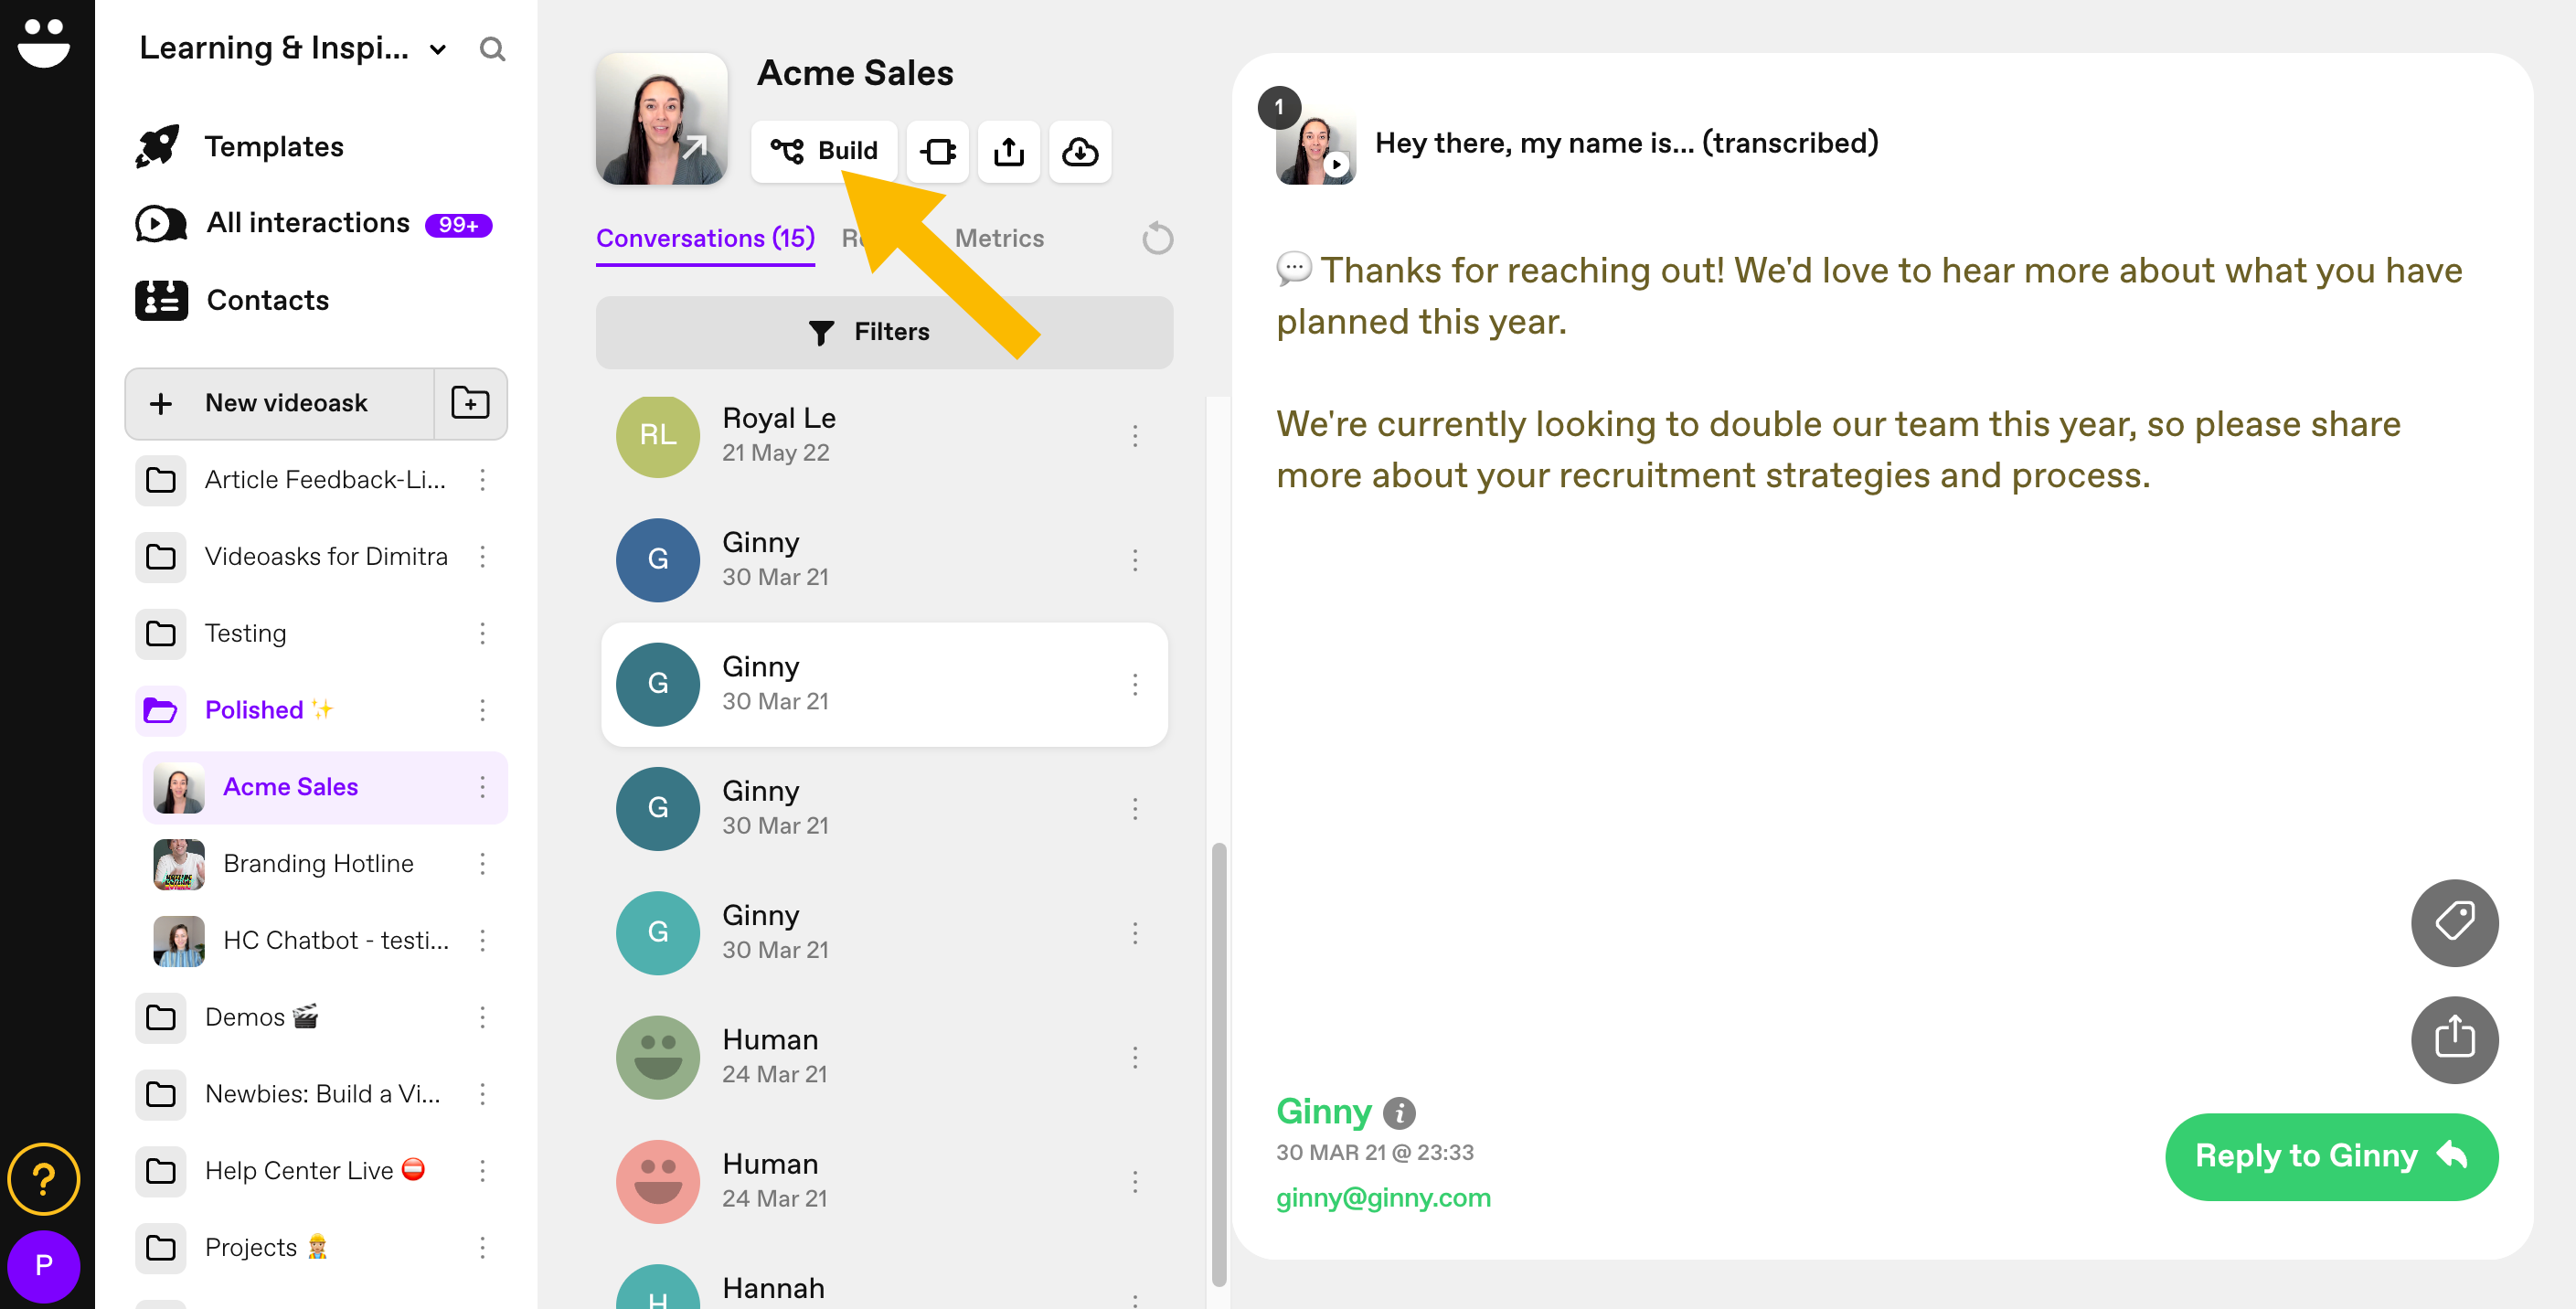Click the cloud download icon
Screen dimensions: 2576x1309
coord(1080,151)
